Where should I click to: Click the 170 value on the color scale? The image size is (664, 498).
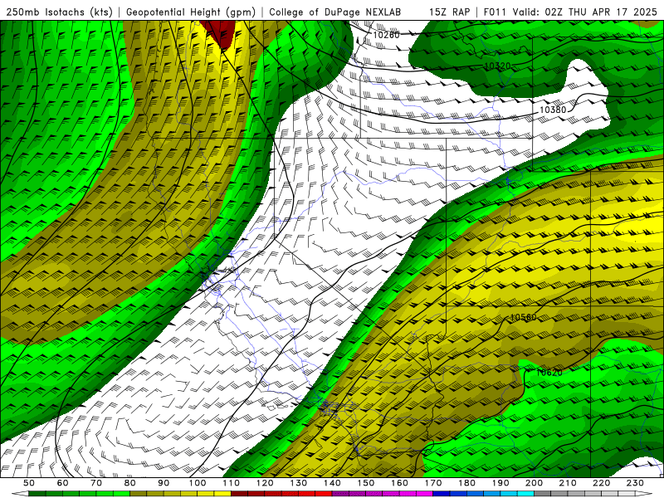point(433,483)
